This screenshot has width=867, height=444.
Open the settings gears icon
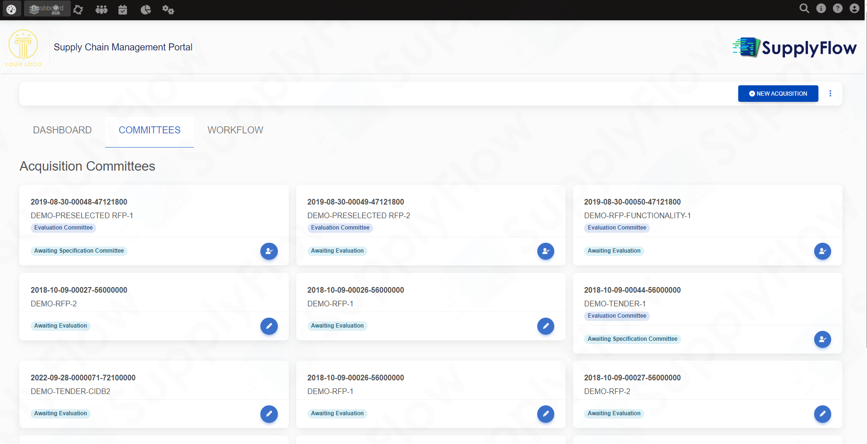click(x=168, y=9)
